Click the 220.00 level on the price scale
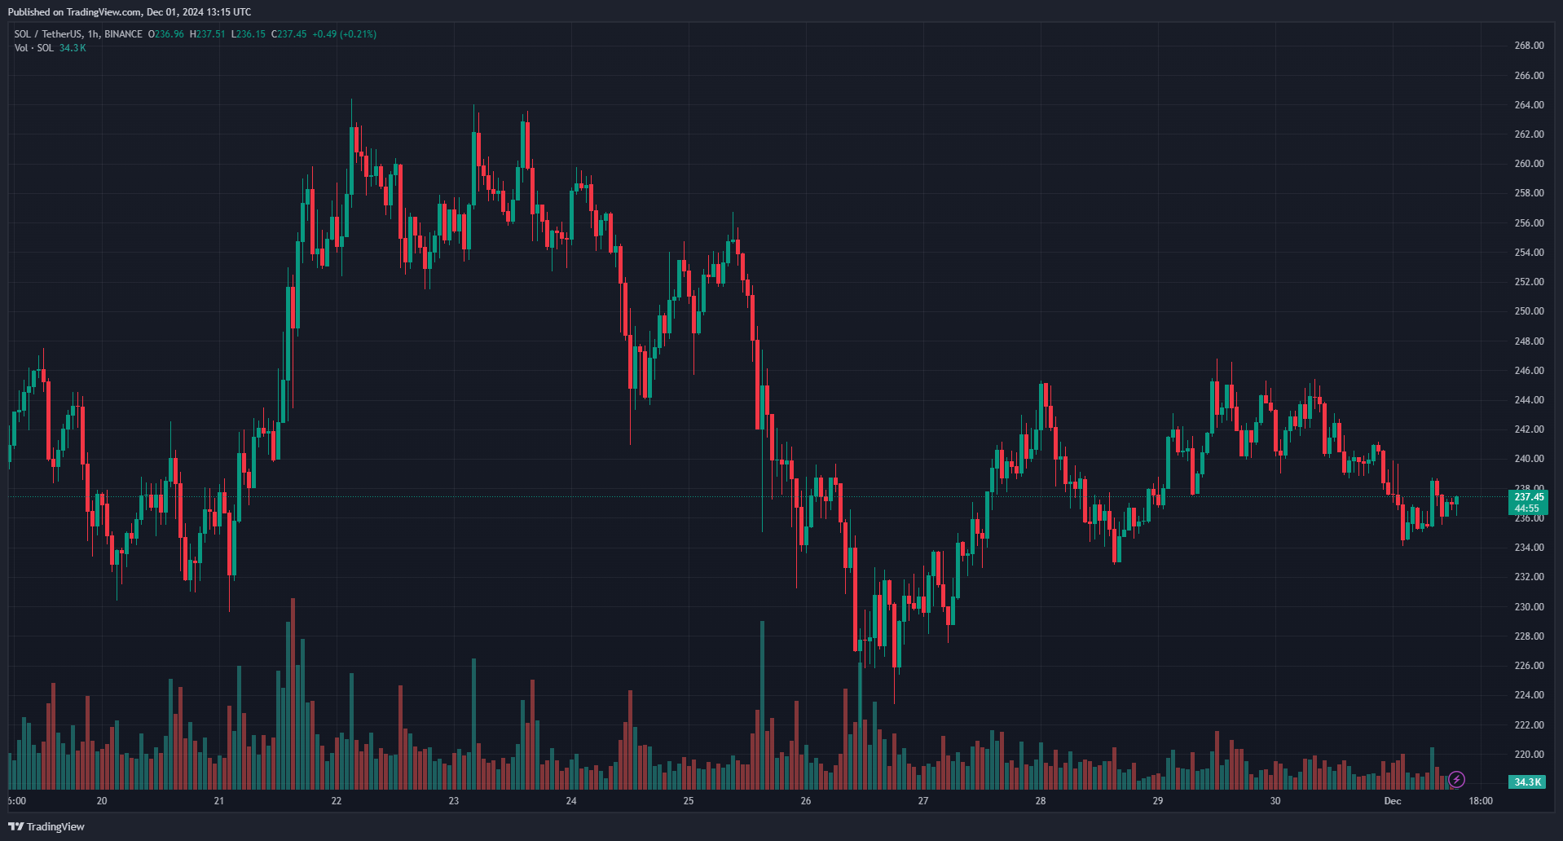 click(x=1529, y=755)
